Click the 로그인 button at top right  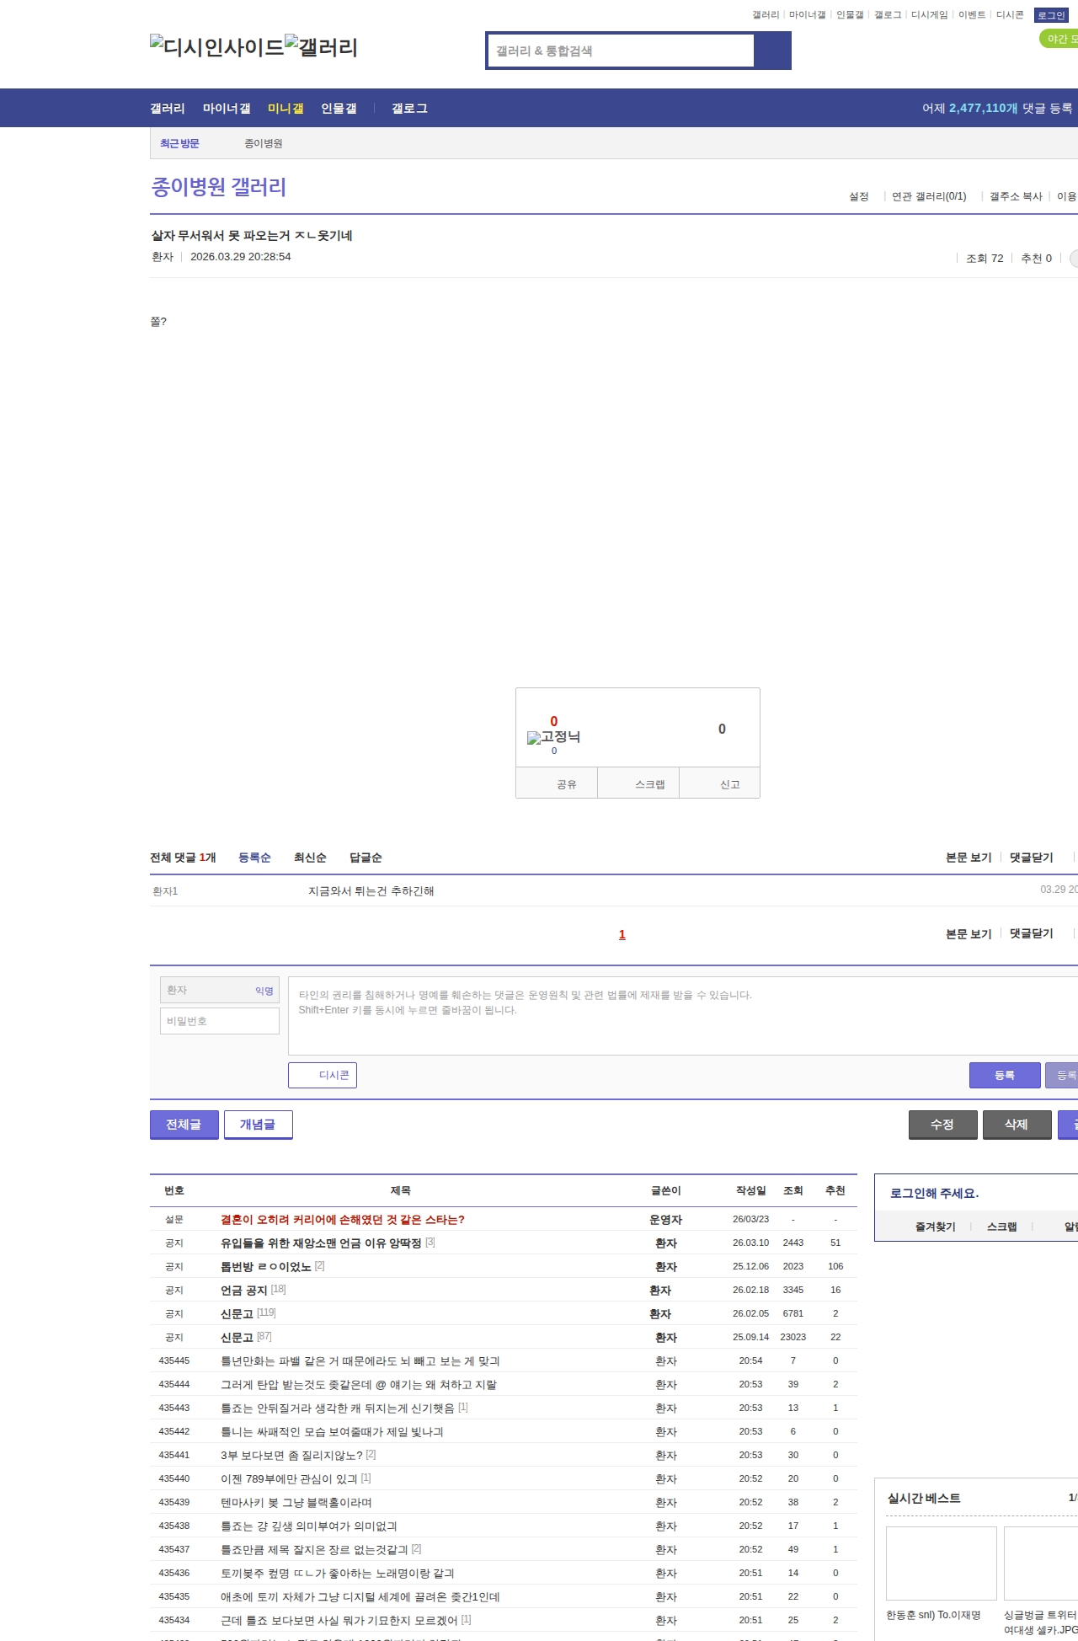click(1051, 15)
